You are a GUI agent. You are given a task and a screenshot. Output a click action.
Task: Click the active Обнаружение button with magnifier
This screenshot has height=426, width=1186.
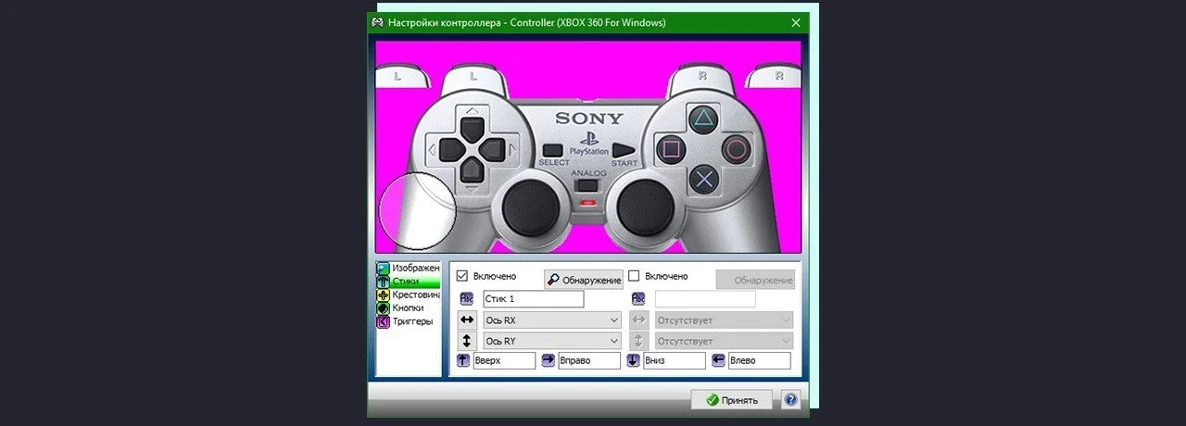click(584, 280)
